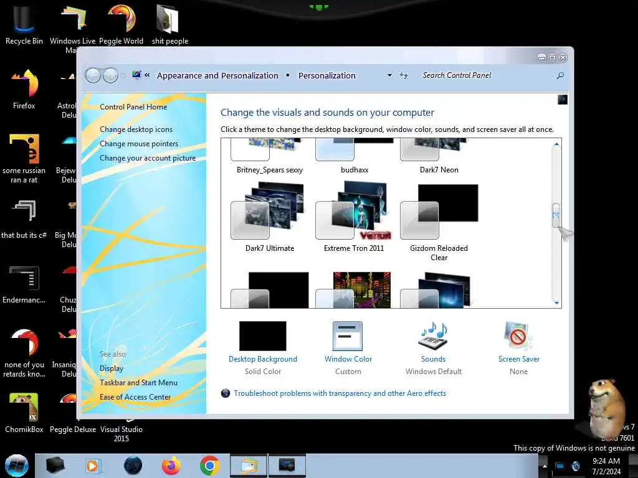Open Change your account picture link

tap(148, 158)
